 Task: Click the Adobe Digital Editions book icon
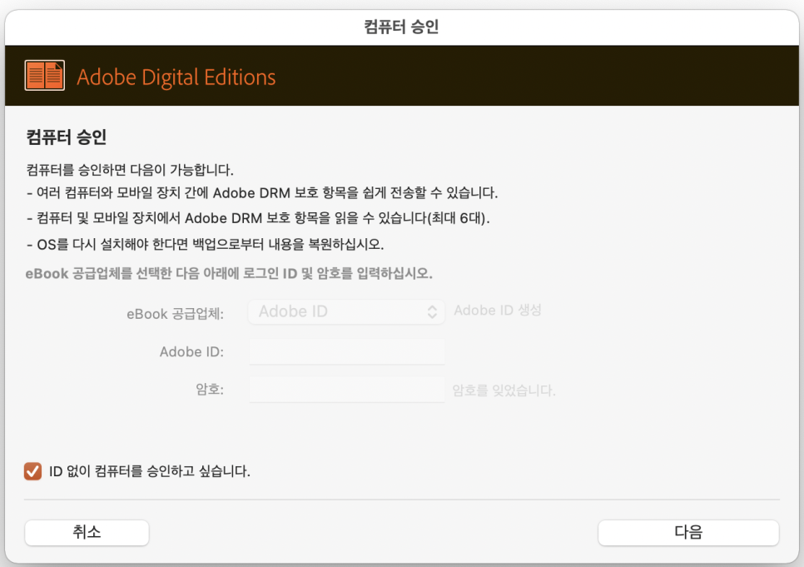45,76
